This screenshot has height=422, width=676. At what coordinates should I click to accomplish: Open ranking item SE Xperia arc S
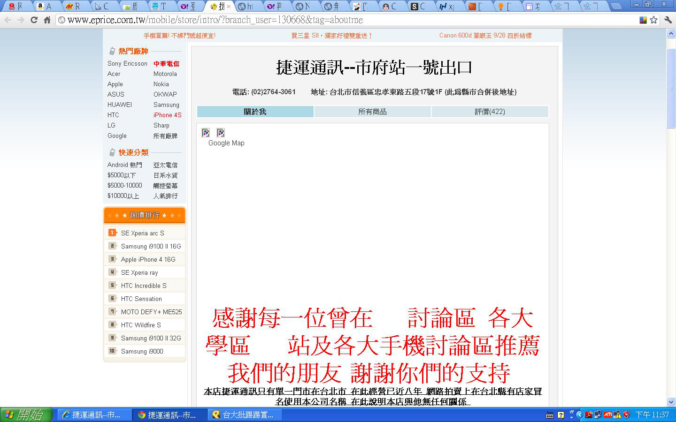coord(142,233)
